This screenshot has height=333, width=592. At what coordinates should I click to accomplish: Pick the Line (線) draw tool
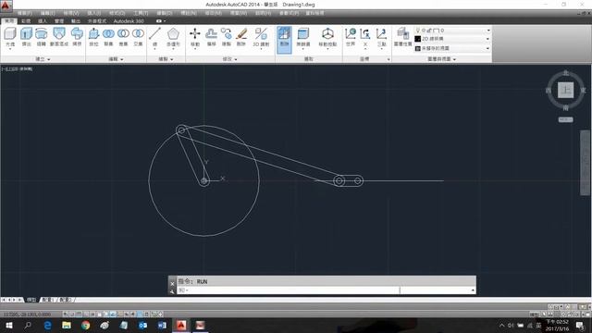click(x=154, y=37)
